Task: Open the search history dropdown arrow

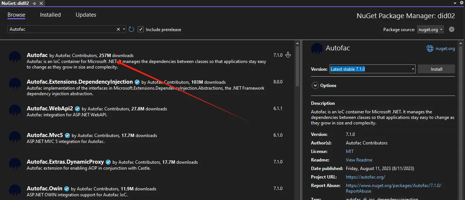Action: pos(124,29)
